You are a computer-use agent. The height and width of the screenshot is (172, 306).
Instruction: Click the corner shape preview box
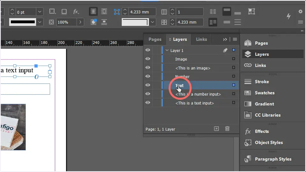click(135, 22)
